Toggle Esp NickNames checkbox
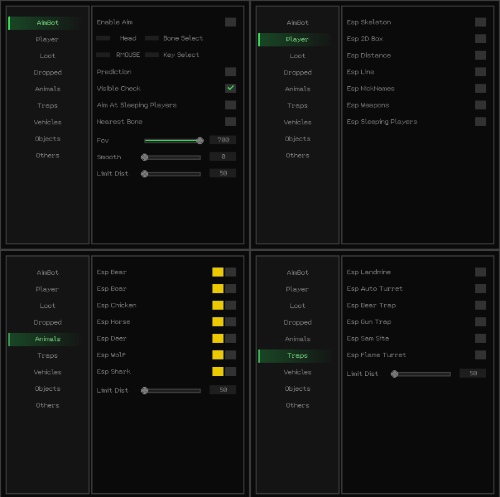500x497 pixels. point(480,89)
